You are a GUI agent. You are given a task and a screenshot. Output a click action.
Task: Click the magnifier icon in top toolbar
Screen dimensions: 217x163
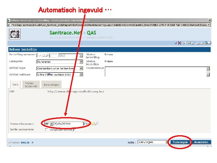(185, 43)
